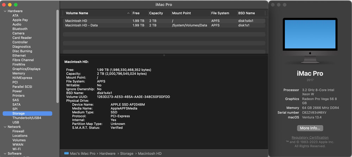Close the System Information window red button

pyautogui.click(x=4, y=5)
